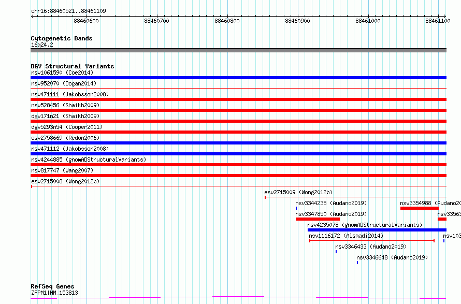Viewport: 461px width, 304px height.
Task: Click the red bar under nsv471111
Action: pos(238,99)
